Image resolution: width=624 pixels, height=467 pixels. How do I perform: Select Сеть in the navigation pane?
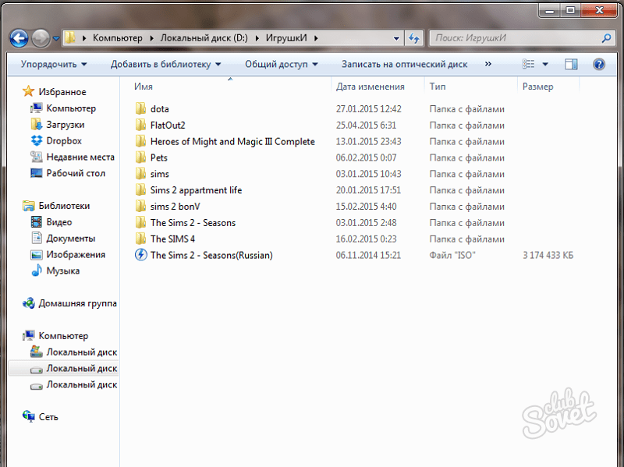tap(48, 417)
